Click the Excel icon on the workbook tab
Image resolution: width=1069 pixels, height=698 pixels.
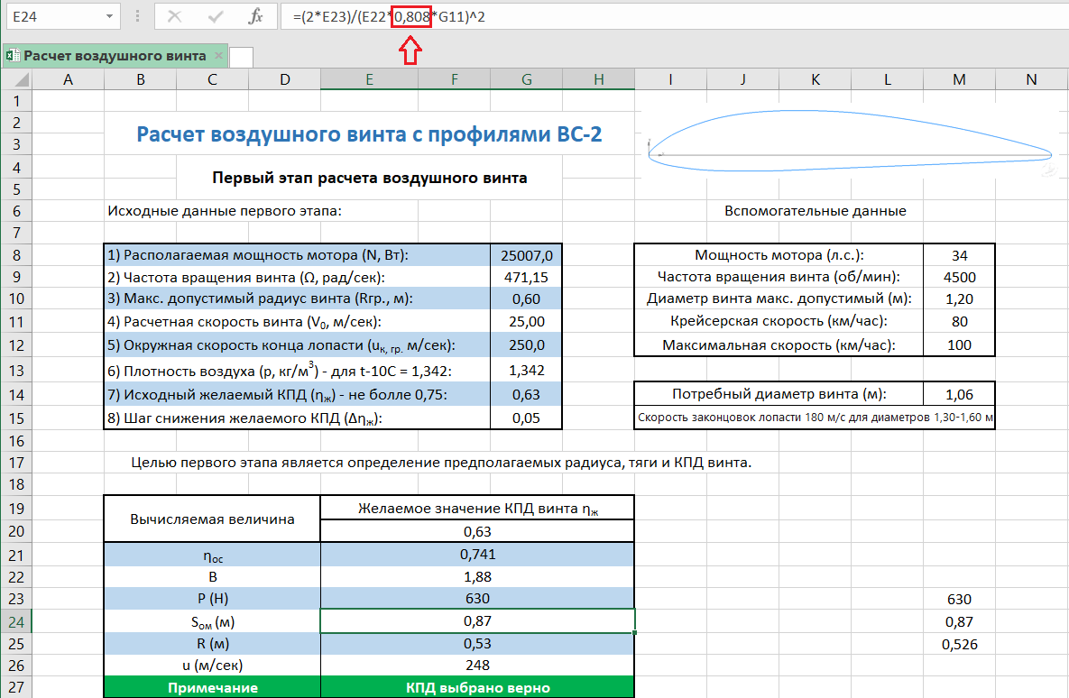(x=13, y=56)
